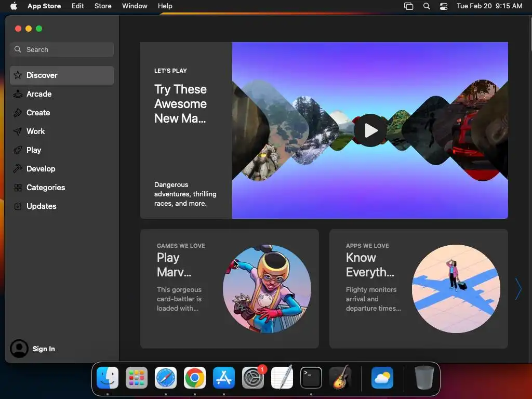Open Finder from the Dock

[x=108, y=378]
